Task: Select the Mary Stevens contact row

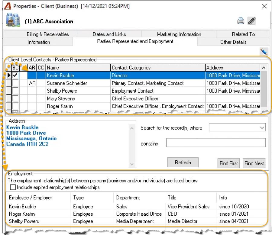Action: pos(133,98)
